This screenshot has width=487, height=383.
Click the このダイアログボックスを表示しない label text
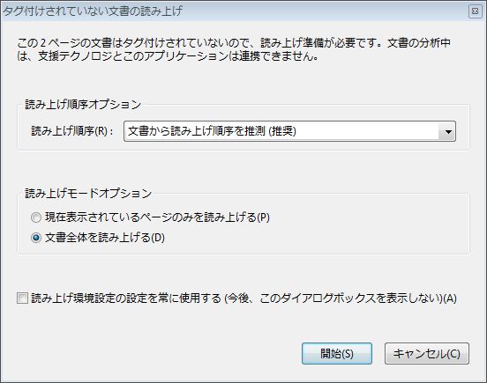(350, 298)
